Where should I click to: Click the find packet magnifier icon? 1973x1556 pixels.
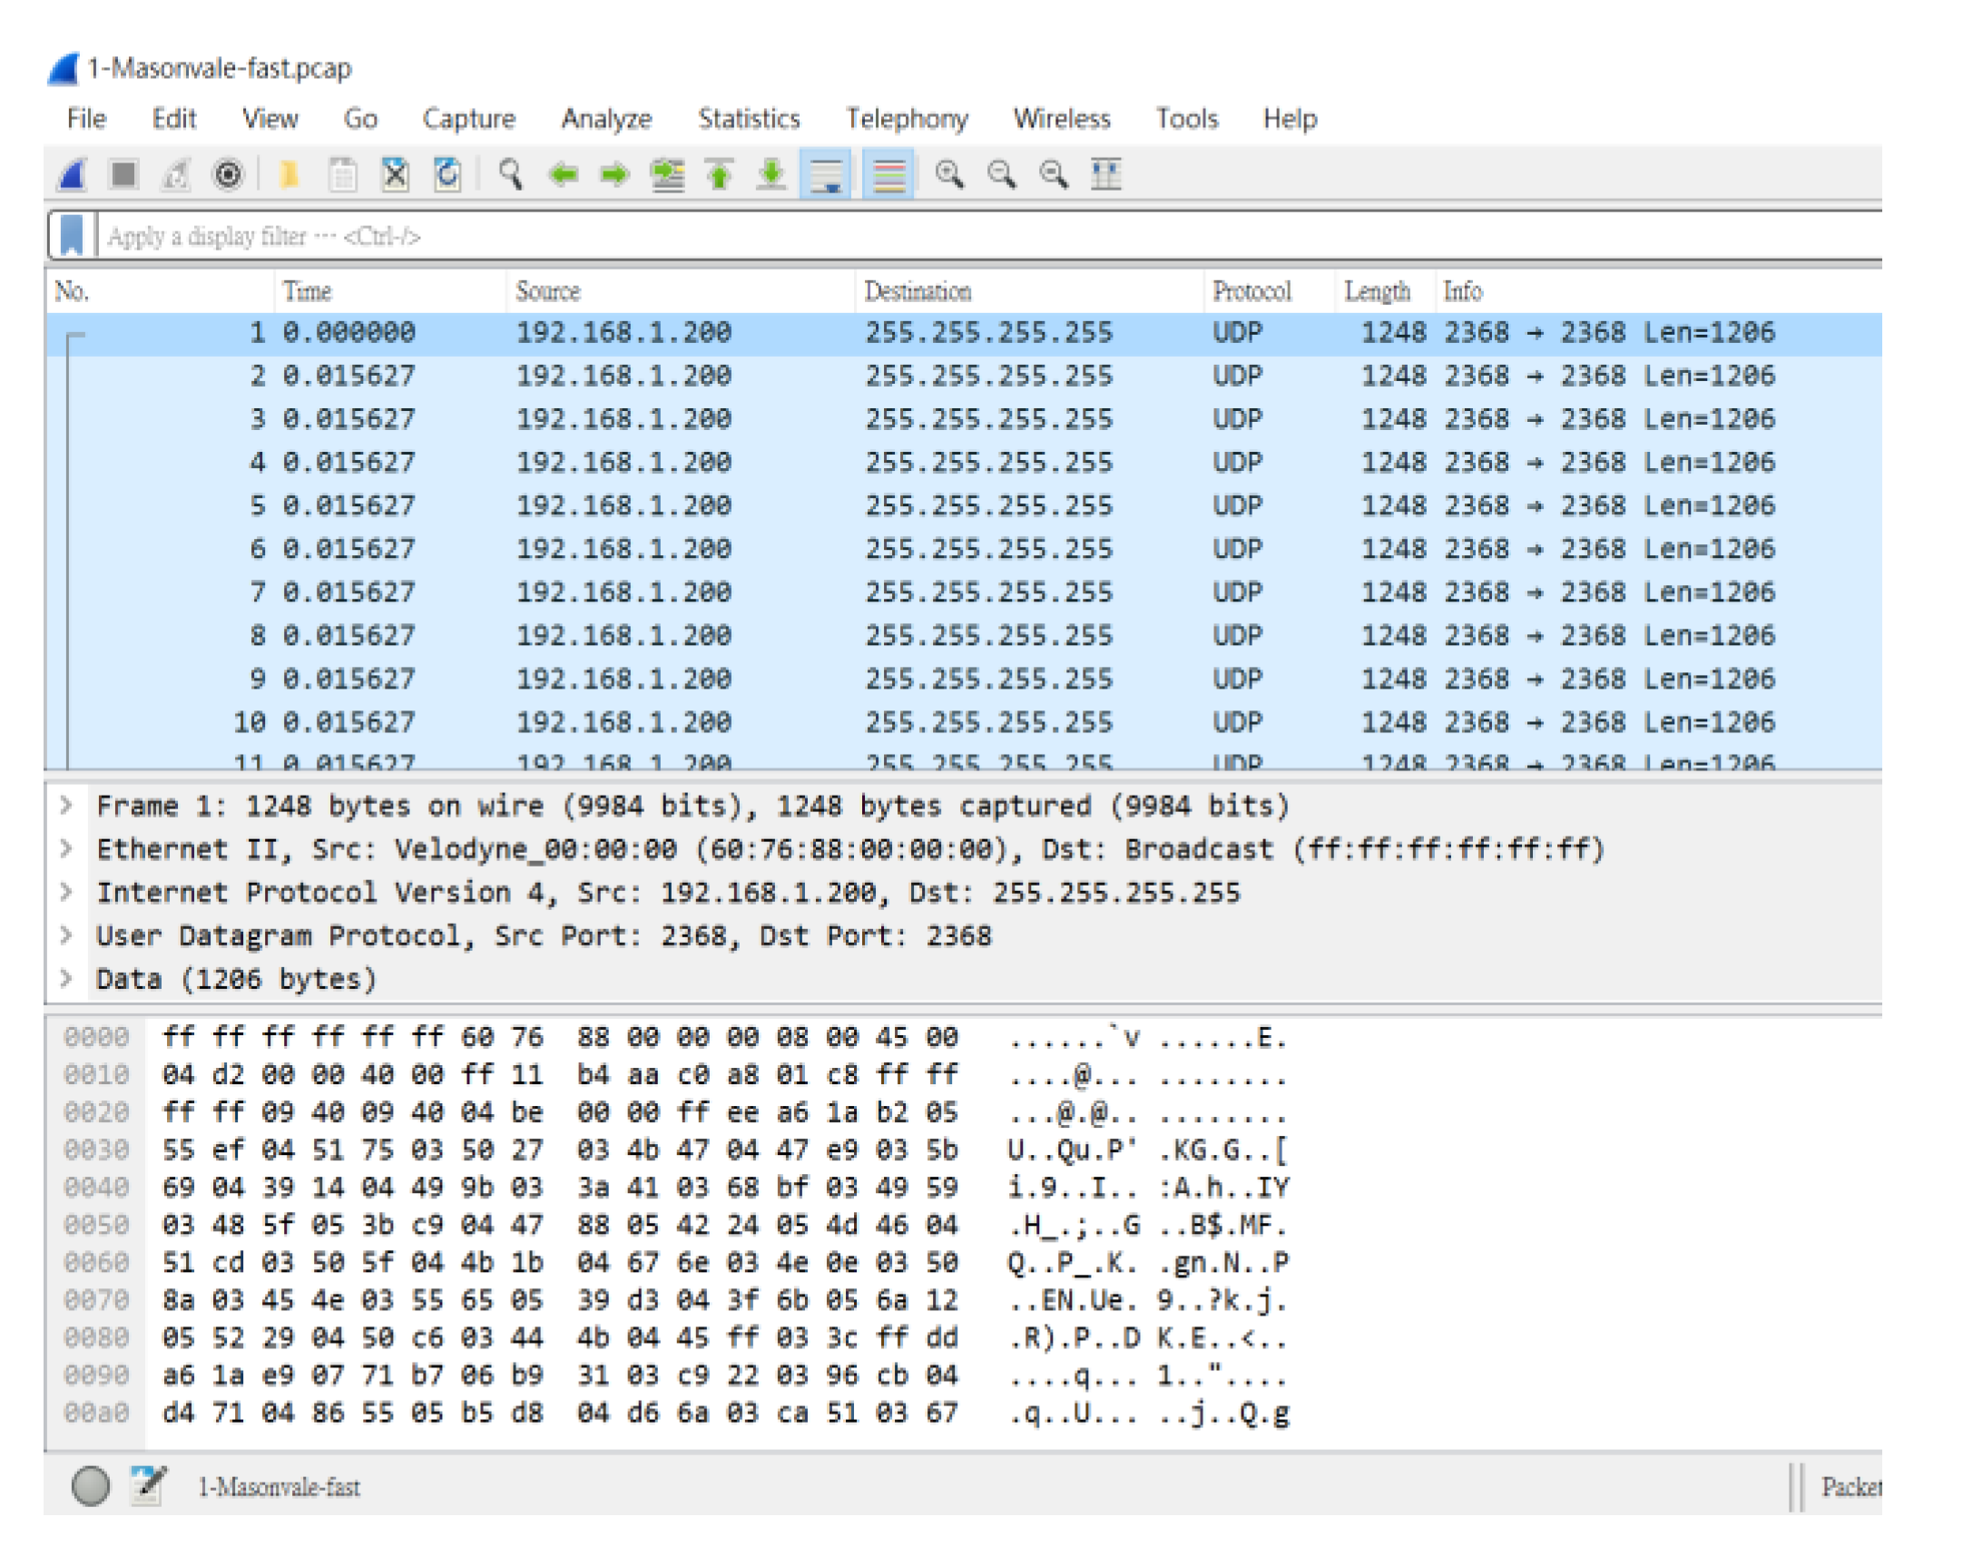(x=510, y=174)
